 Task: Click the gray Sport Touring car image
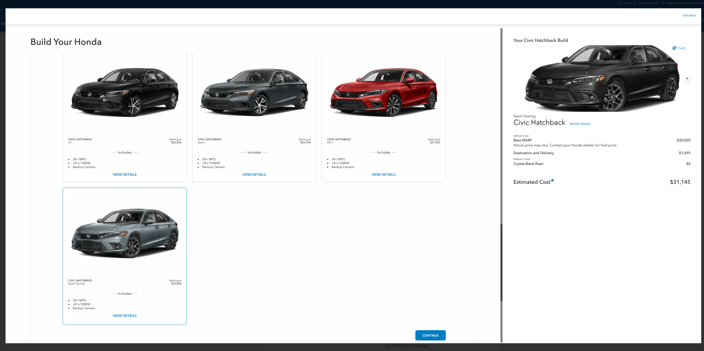pos(124,233)
